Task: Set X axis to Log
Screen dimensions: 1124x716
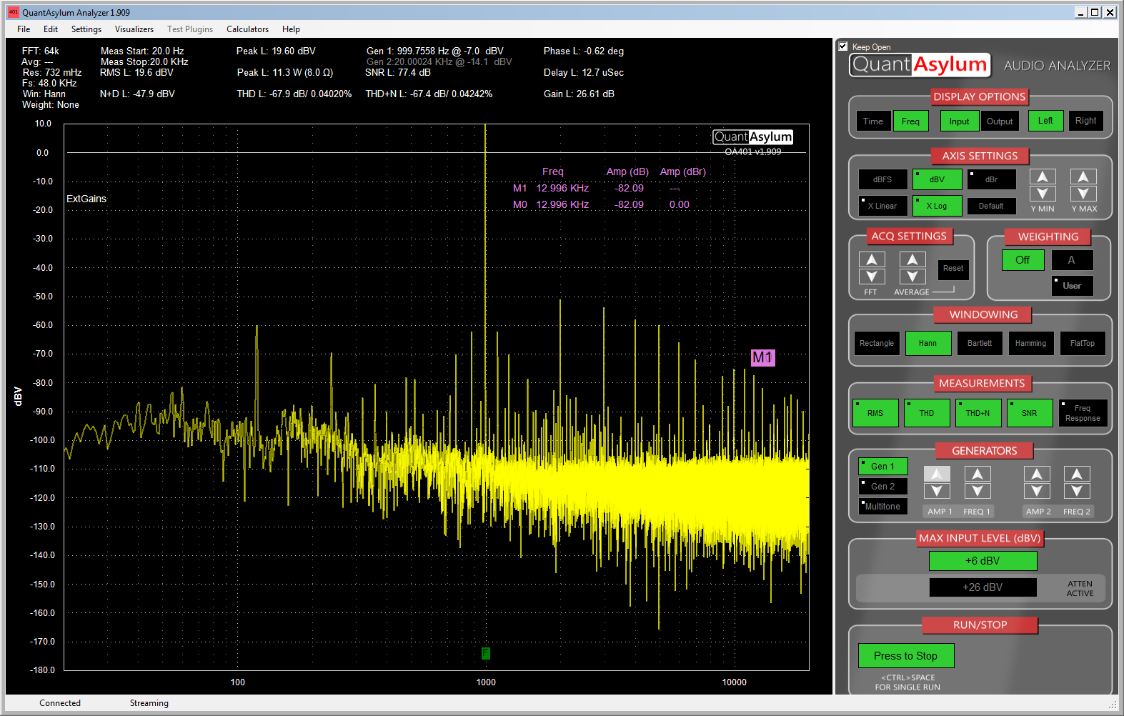Action: point(938,206)
